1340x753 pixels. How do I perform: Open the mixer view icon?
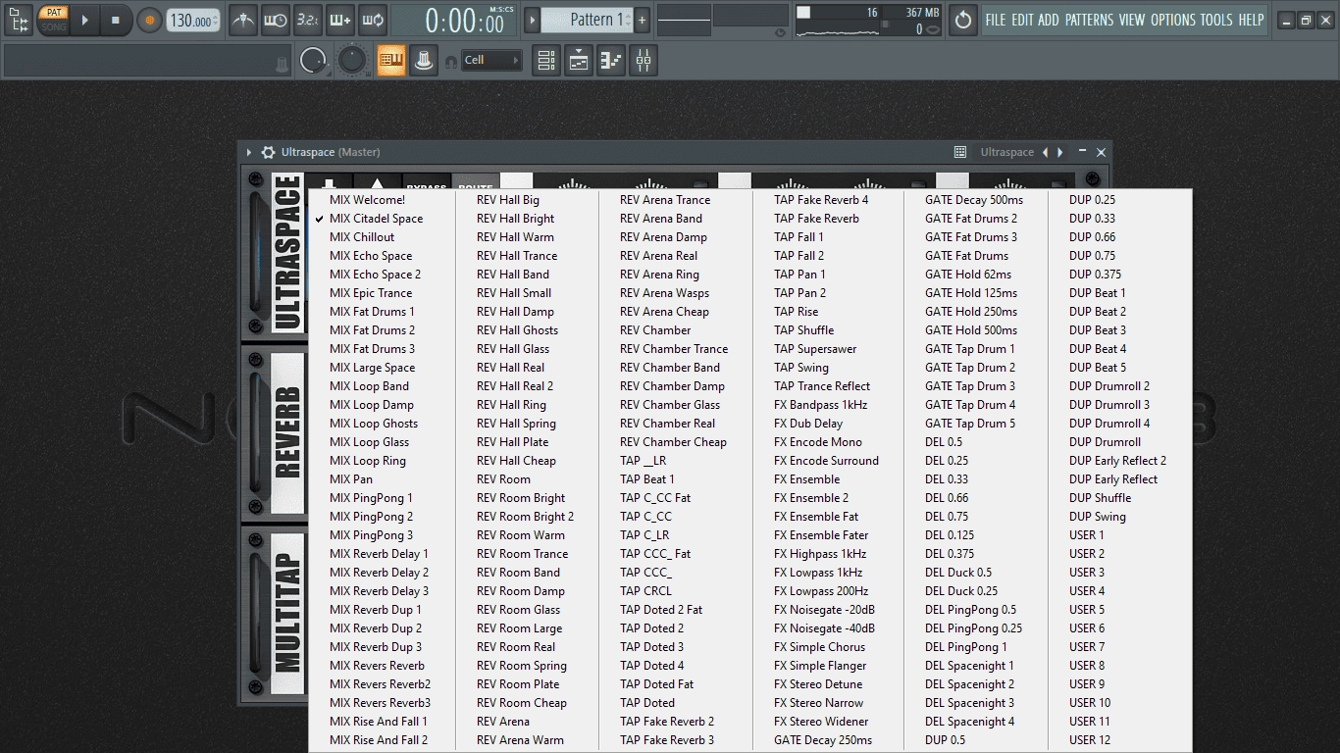[644, 61]
